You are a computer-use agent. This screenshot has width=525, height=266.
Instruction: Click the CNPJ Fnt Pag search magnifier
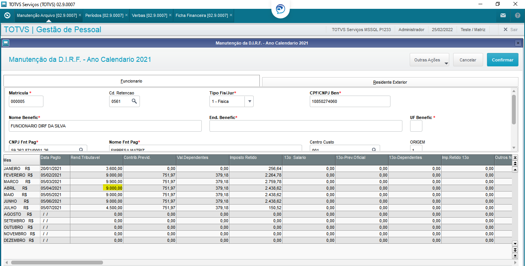coord(81,150)
